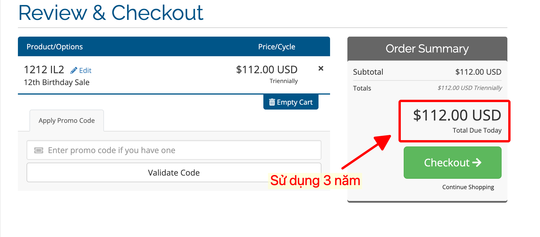Click the red "Sử dụng 3 năm" note
Viewport: 540px width, 237px height.
coord(315,181)
